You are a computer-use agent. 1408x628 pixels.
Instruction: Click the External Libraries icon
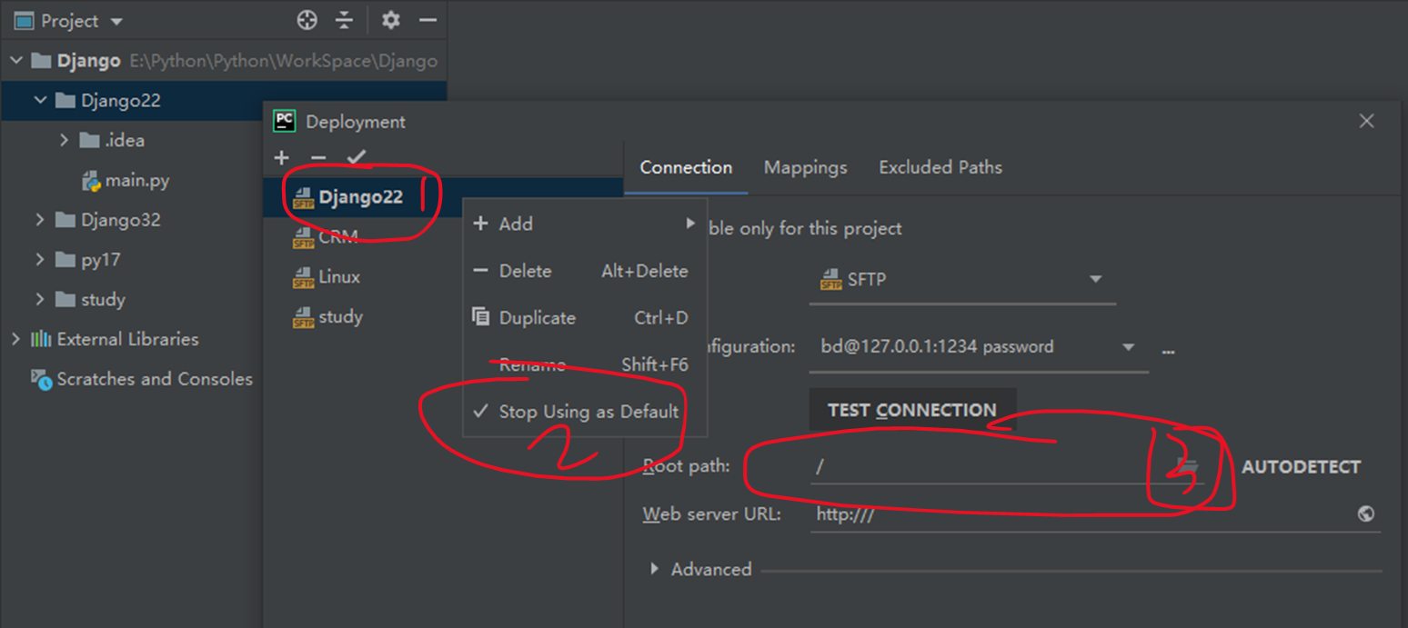[x=41, y=339]
